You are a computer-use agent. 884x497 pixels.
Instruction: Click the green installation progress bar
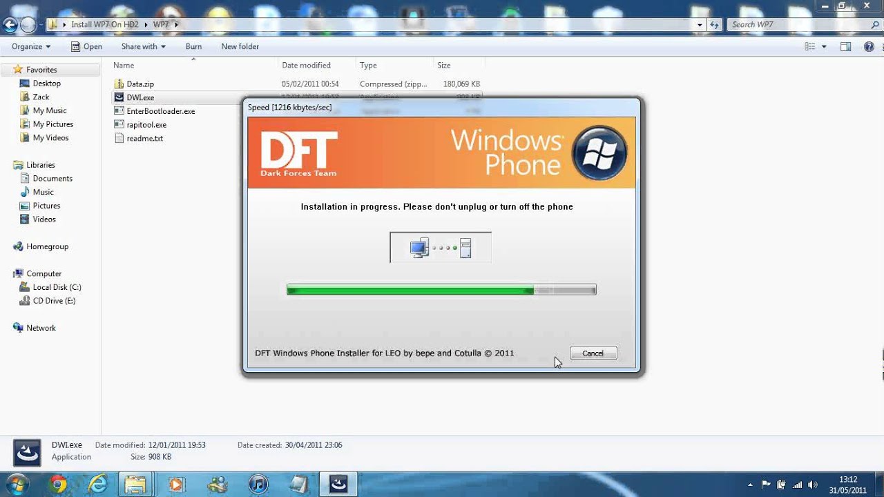click(x=441, y=291)
